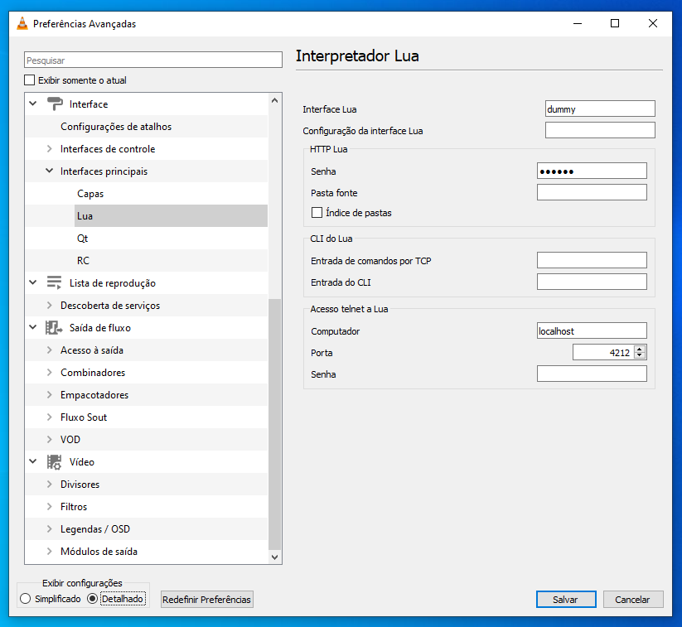Select the Detalhado radio button

tap(92, 599)
